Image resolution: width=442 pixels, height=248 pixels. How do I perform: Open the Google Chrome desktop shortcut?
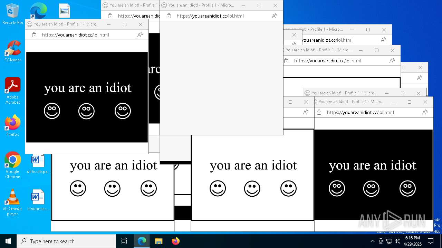(x=13, y=165)
